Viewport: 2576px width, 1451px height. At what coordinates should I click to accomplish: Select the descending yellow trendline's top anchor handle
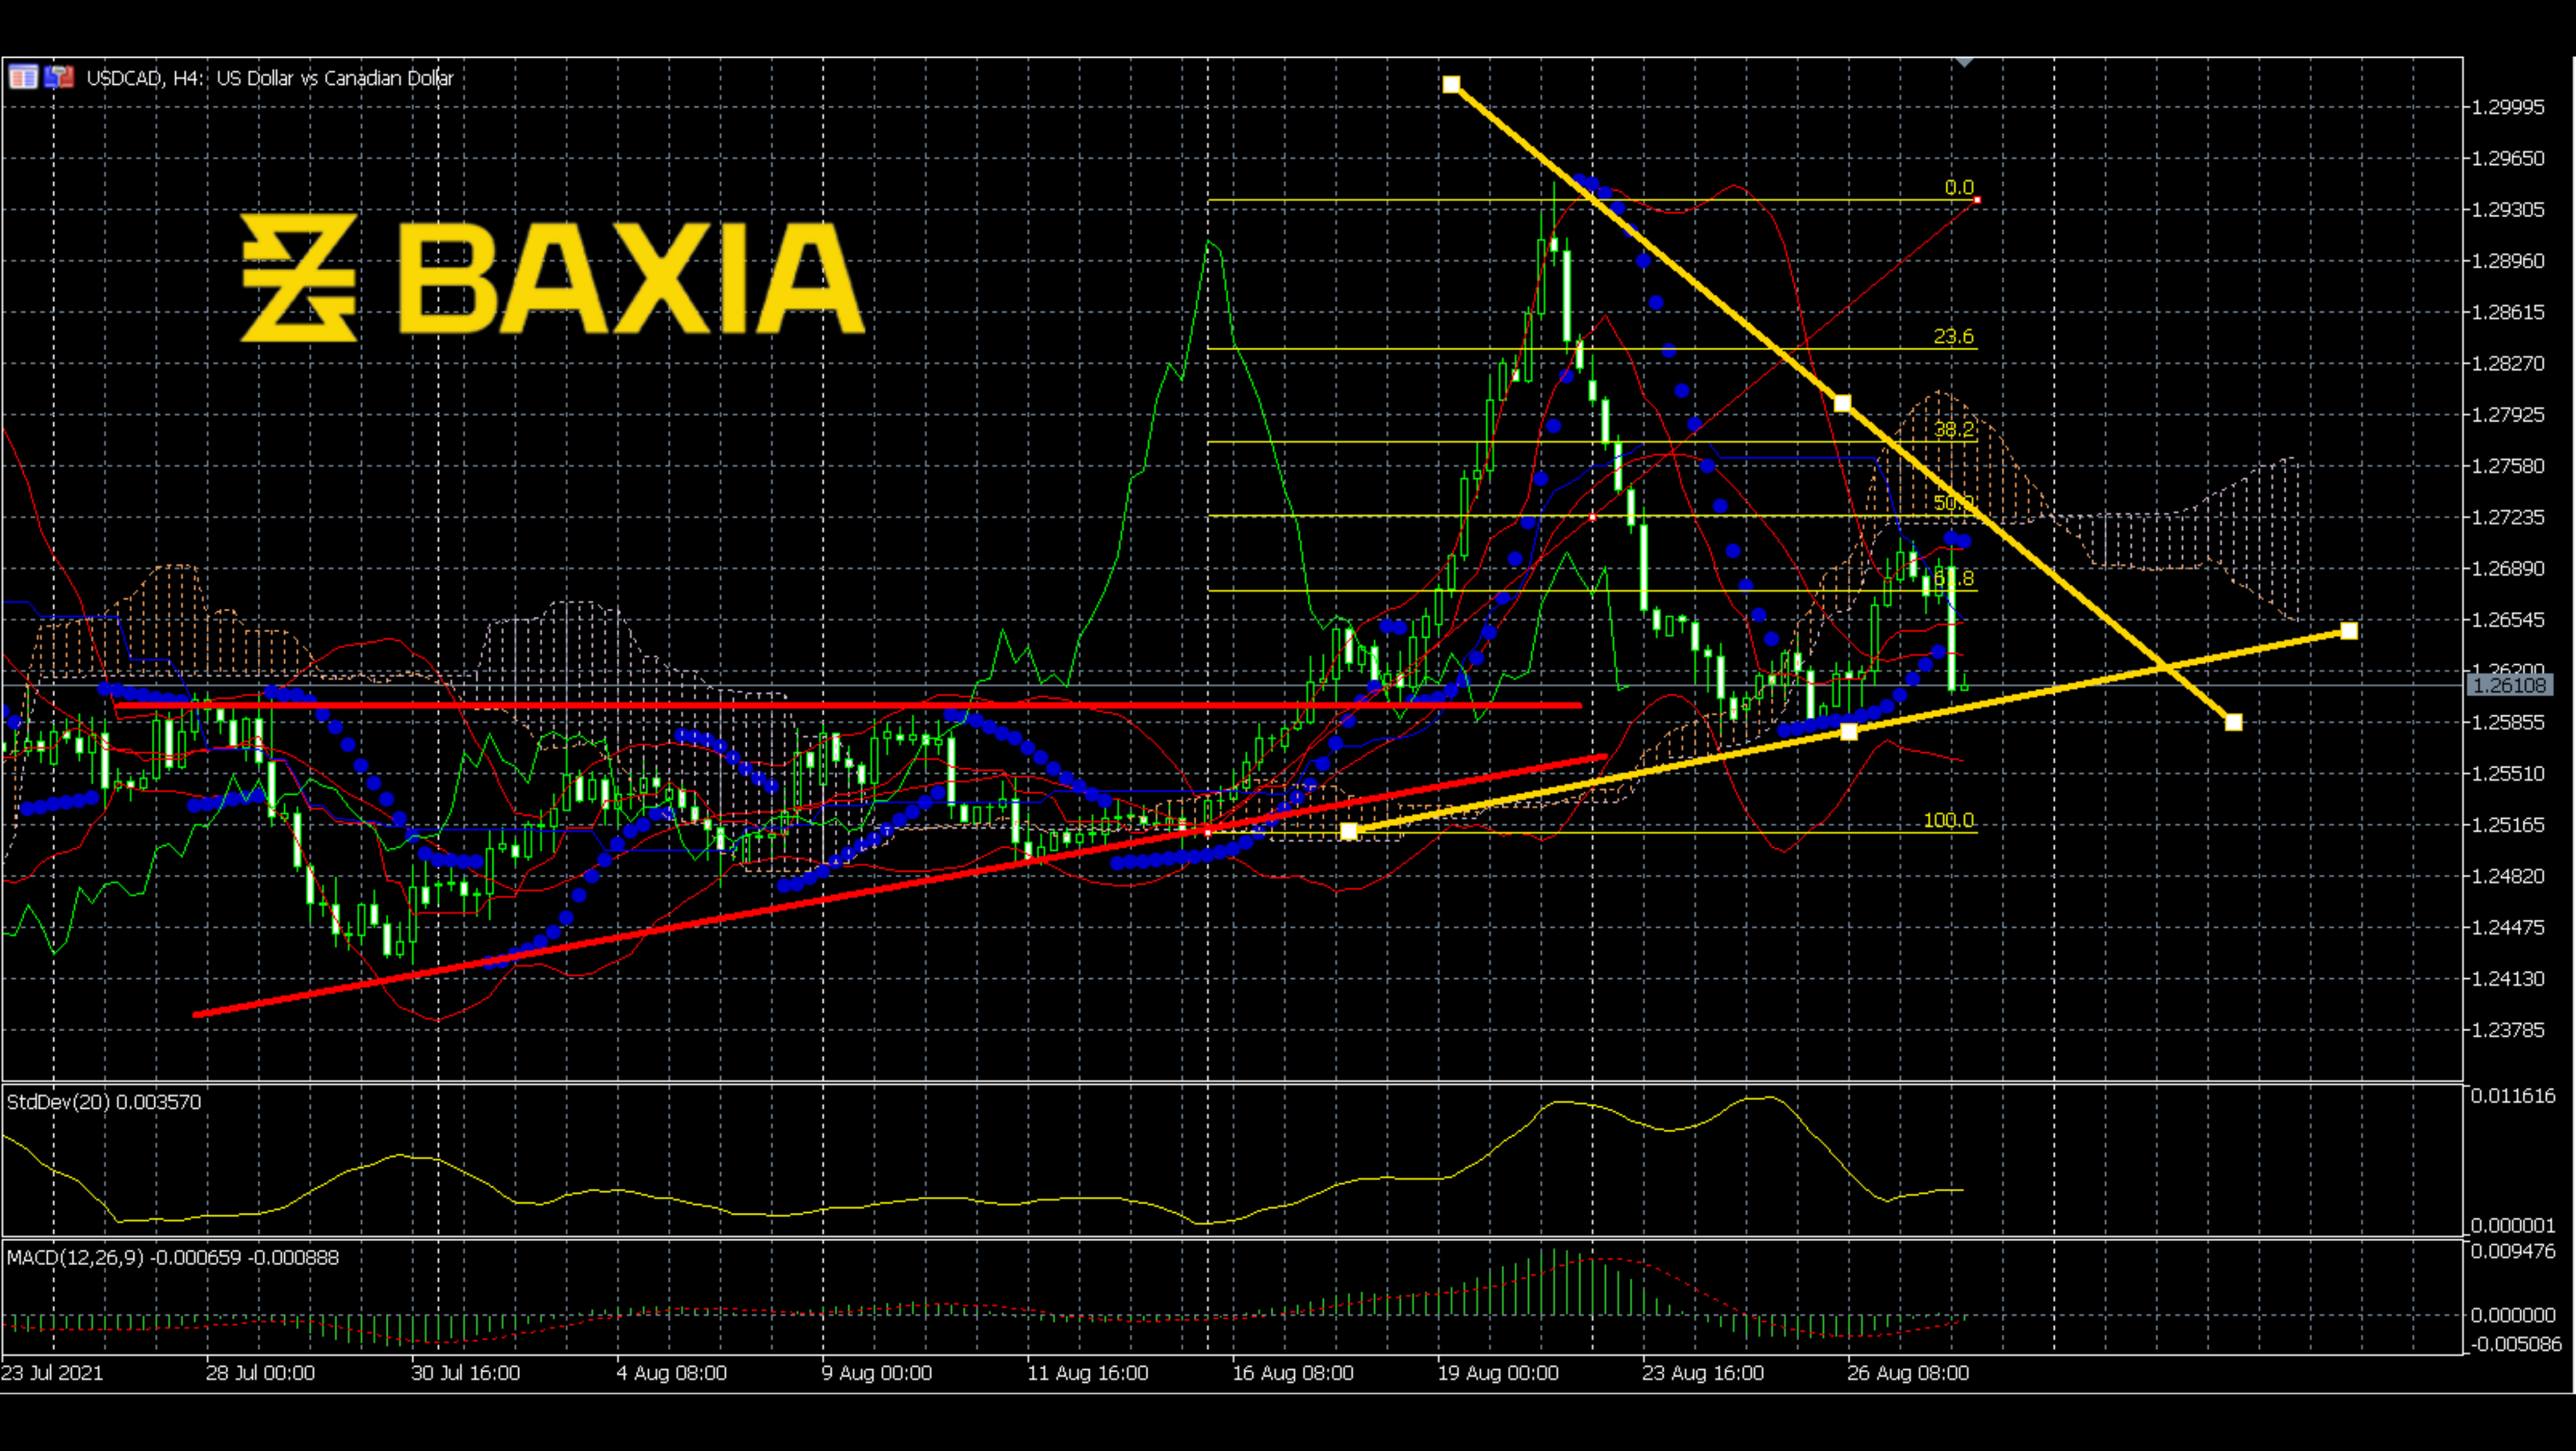click(1451, 85)
